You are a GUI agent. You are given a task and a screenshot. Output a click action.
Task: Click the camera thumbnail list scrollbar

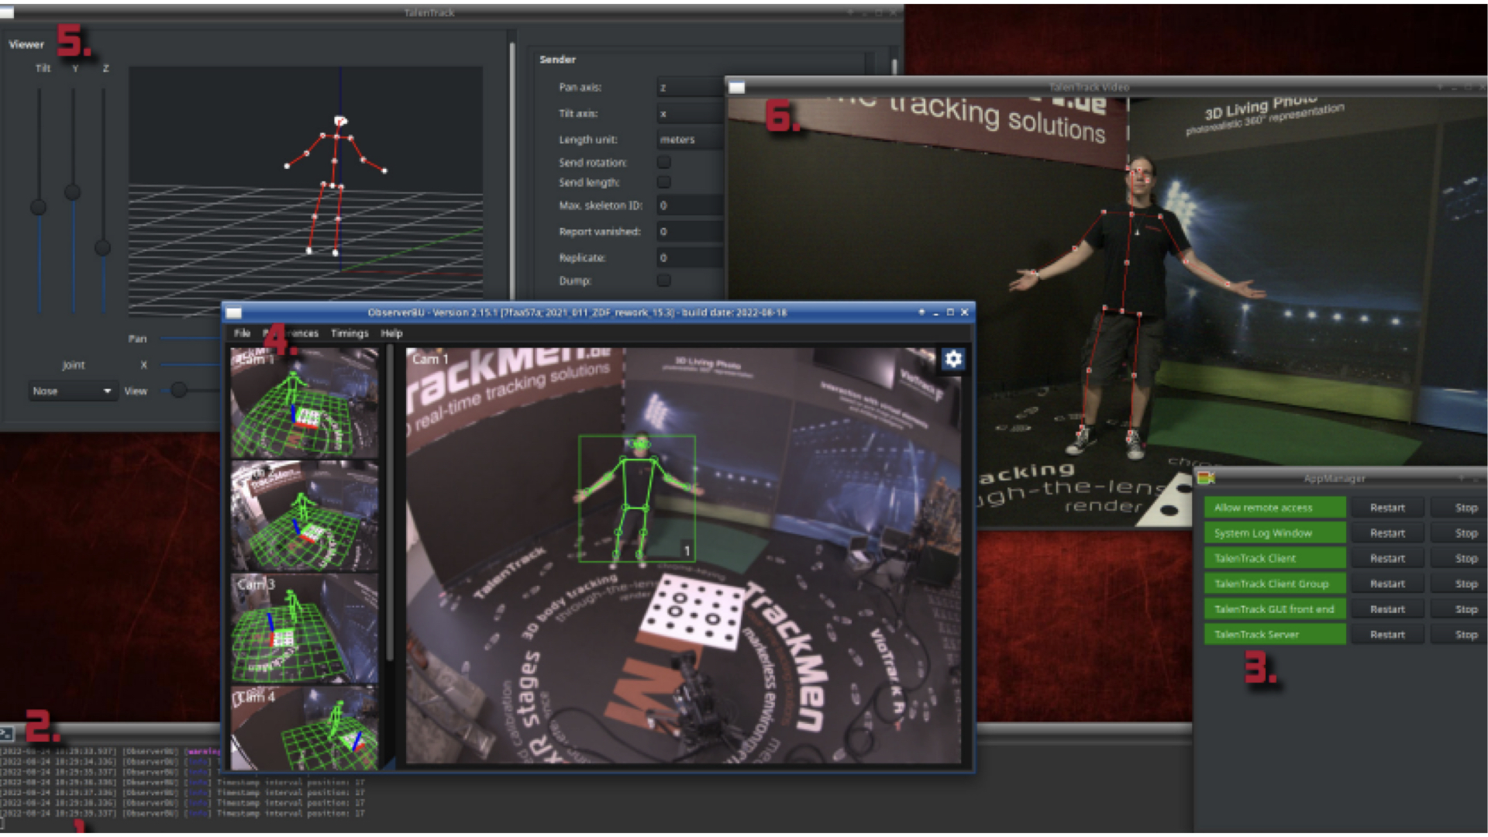390,504
